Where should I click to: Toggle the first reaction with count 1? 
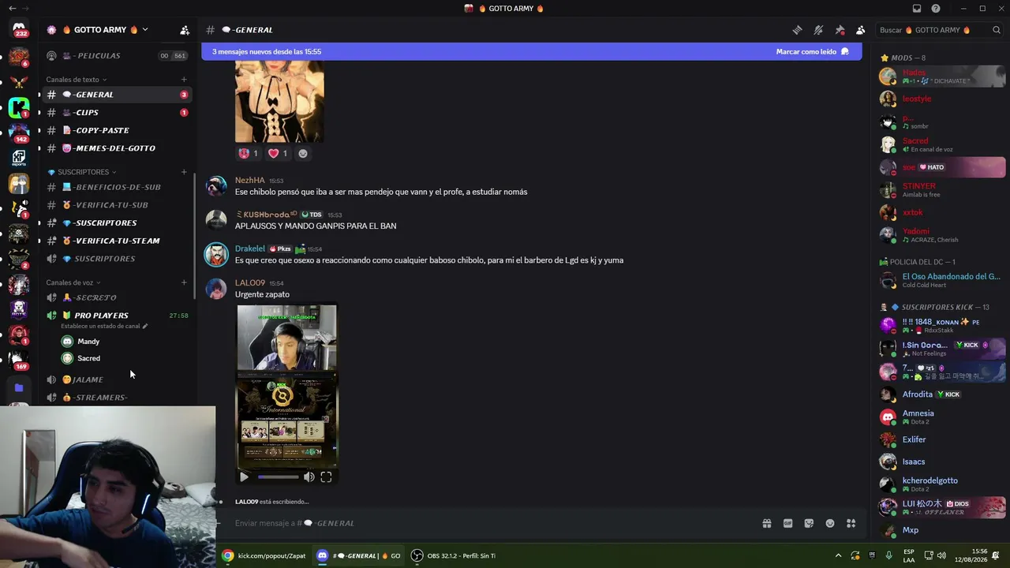pos(249,153)
